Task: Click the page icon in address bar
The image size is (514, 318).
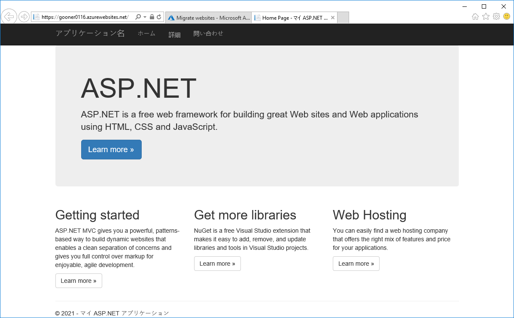Action: tap(36, 17)
